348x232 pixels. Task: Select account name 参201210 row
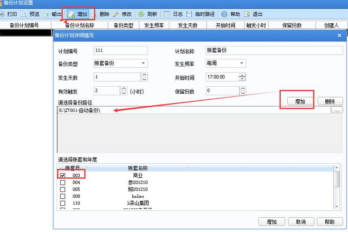click(x=138, y=182)
